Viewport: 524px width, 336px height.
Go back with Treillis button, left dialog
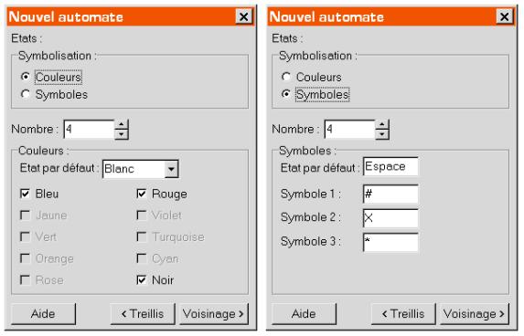(x=143, y=314)
